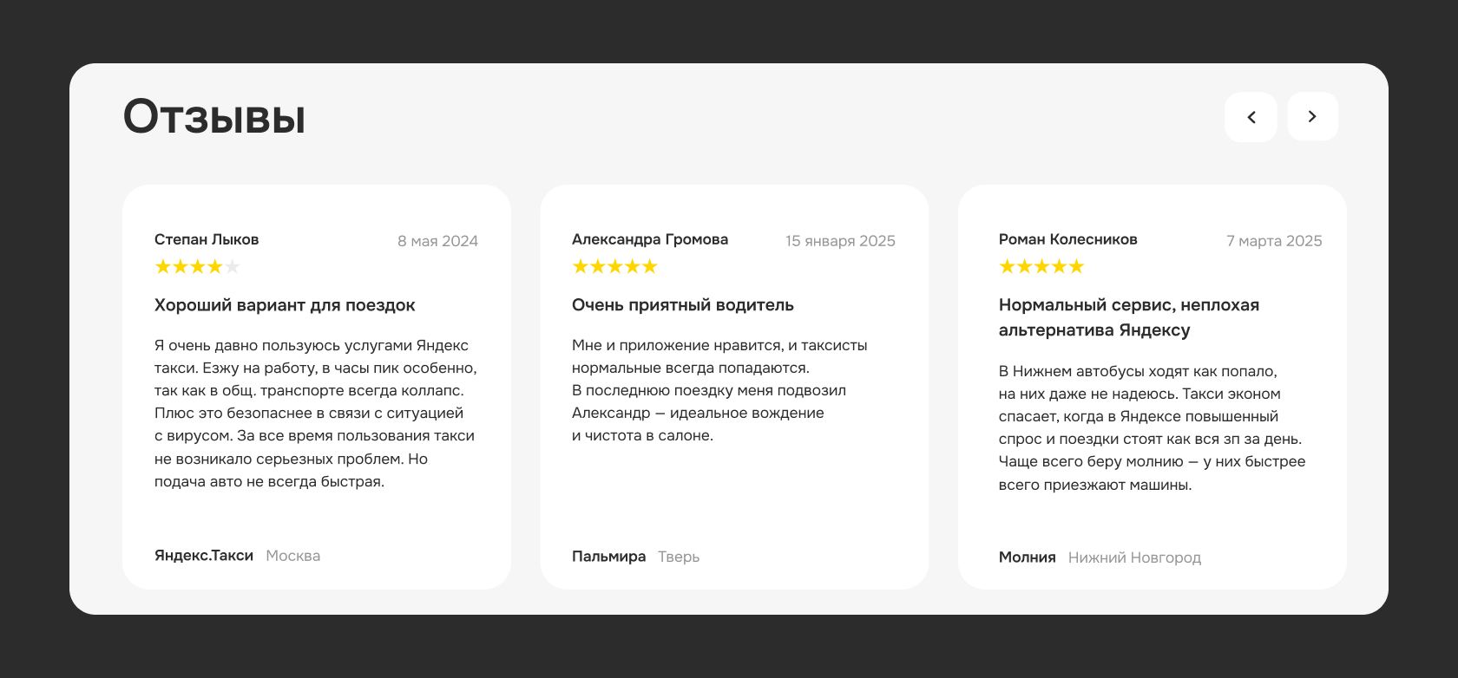This screenshot has width=1458, height=678.
Task: Select reviewer name Роман Колесников
Action: pos(1067,240)
